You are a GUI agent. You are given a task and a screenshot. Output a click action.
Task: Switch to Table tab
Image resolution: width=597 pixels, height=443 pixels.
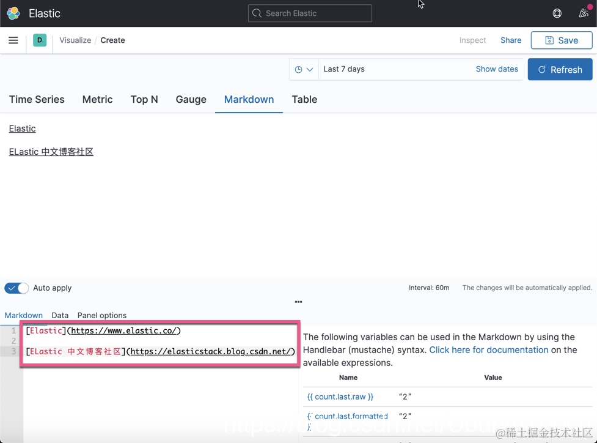(x=304, y=100)
